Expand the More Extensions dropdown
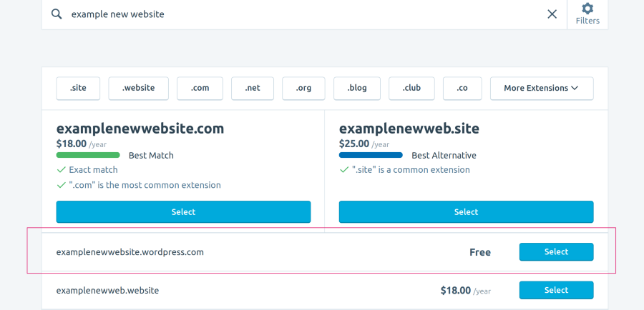This screenshot has width=644, height=310. coord(541,88)
